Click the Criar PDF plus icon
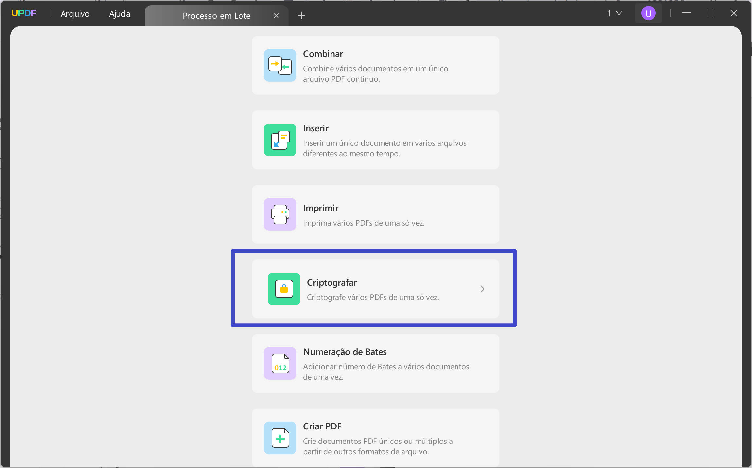752x468 pixels. point(279,438)
